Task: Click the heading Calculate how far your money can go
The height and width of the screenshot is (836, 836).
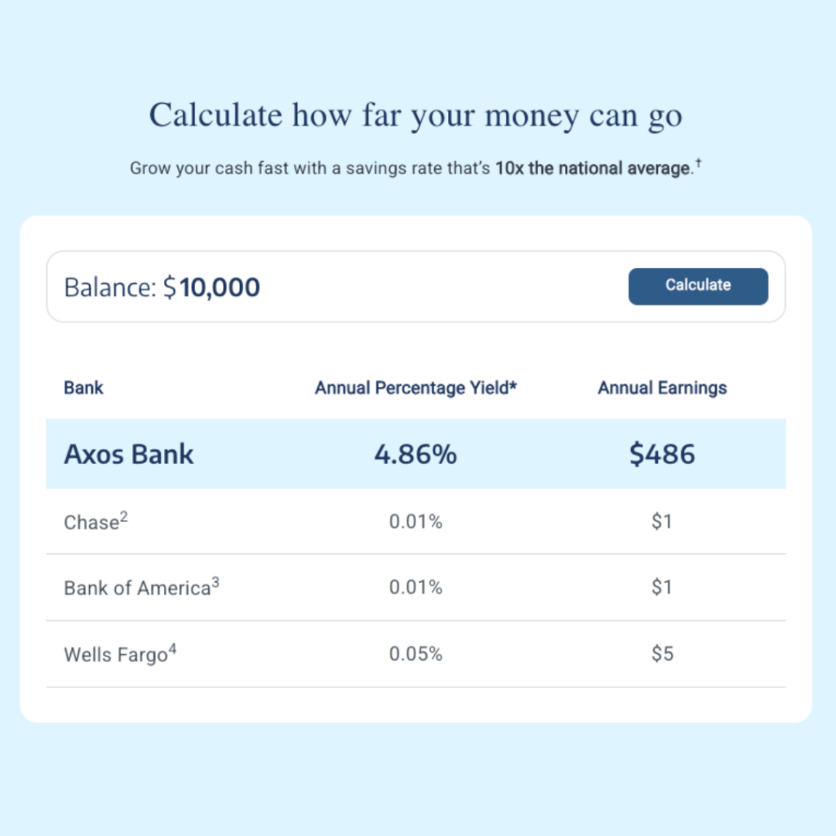Action: tap(416, 115)
